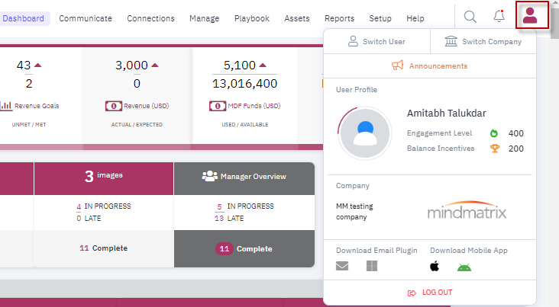
Task: Open the Reports menu
Action: click(x=339, y=18)
